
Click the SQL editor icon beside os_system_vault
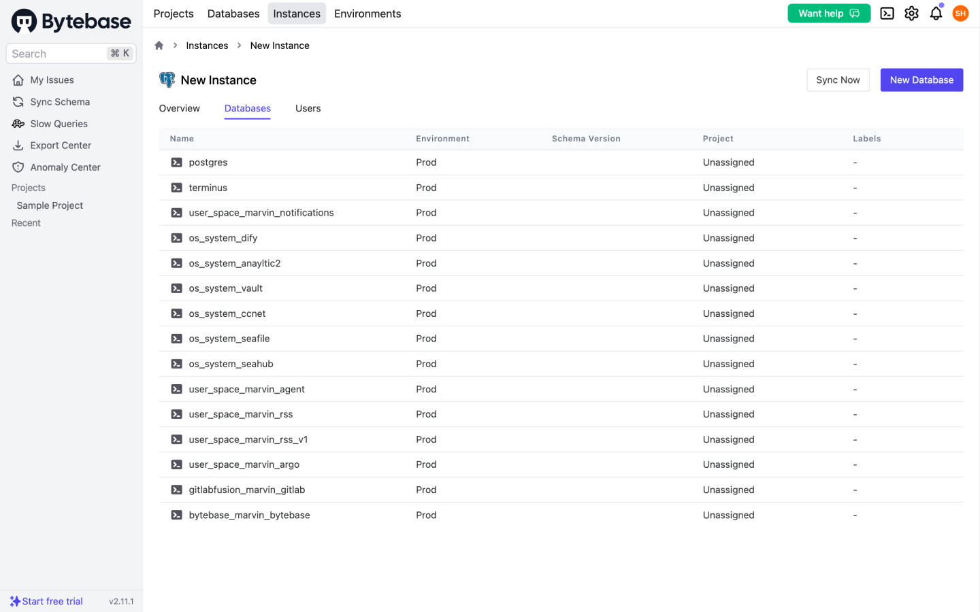tap(176, 288)
